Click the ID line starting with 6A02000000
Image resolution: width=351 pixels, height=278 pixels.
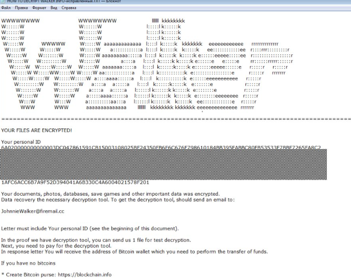click(161, 147)
